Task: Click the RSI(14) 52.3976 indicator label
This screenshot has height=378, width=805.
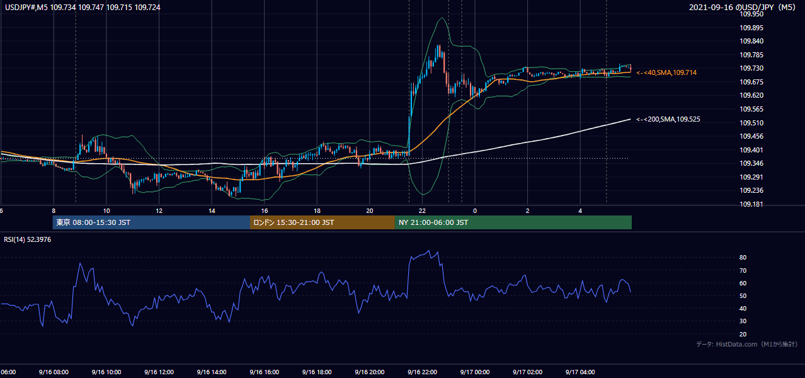Action: (28, 239)
